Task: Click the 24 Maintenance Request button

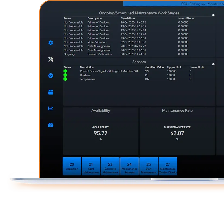Action: pos(129,166)
